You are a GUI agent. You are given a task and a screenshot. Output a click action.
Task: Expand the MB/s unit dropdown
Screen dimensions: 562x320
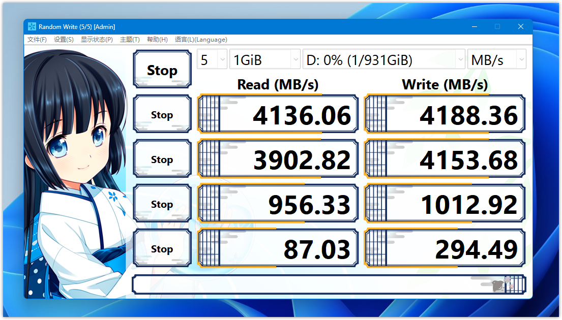tap(496, 60)
